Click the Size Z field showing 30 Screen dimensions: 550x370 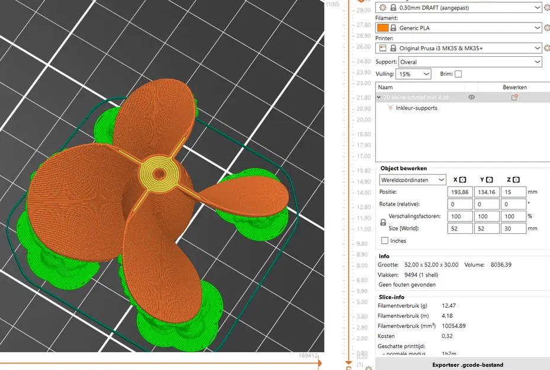click(513, 229)
